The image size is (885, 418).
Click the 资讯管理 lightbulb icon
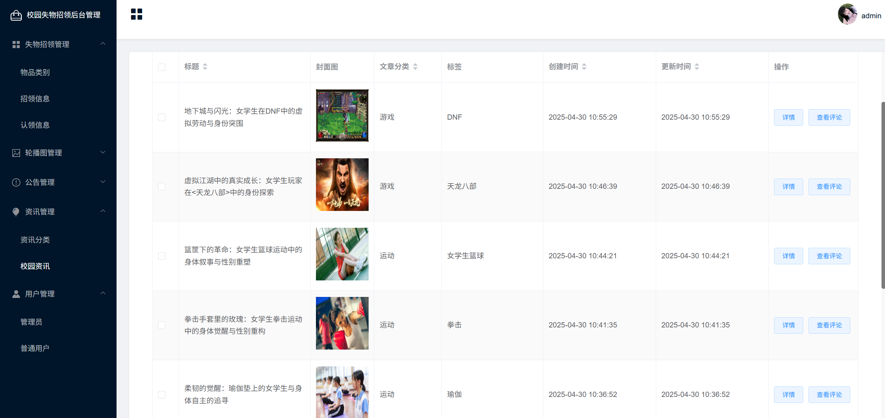click(x=16, y=212)
